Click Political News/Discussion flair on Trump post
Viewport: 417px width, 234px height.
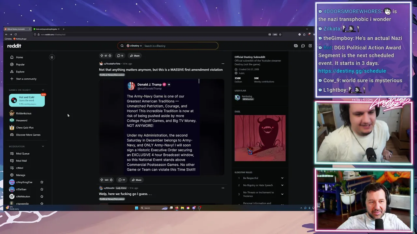[112, 75]
